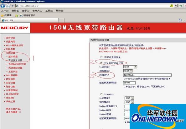Image resolution: width=186 pixels, height=129 pixels.
Task: Open a new blank tab button
Action: pyautogui.click(x=61, y=20)
